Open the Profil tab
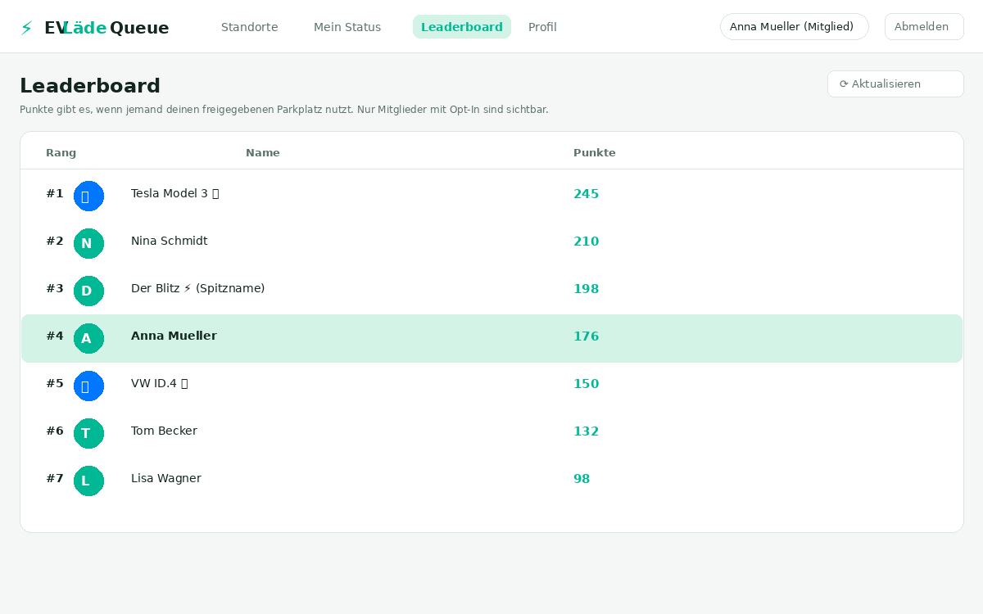The image size is (983, 614). [x=542, y=27]
